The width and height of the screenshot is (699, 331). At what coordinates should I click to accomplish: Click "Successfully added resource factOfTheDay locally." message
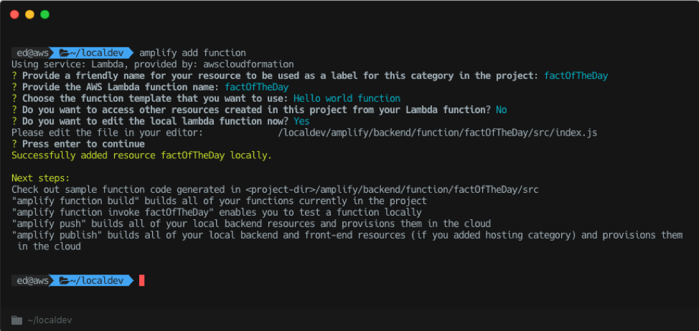(142, 155)
